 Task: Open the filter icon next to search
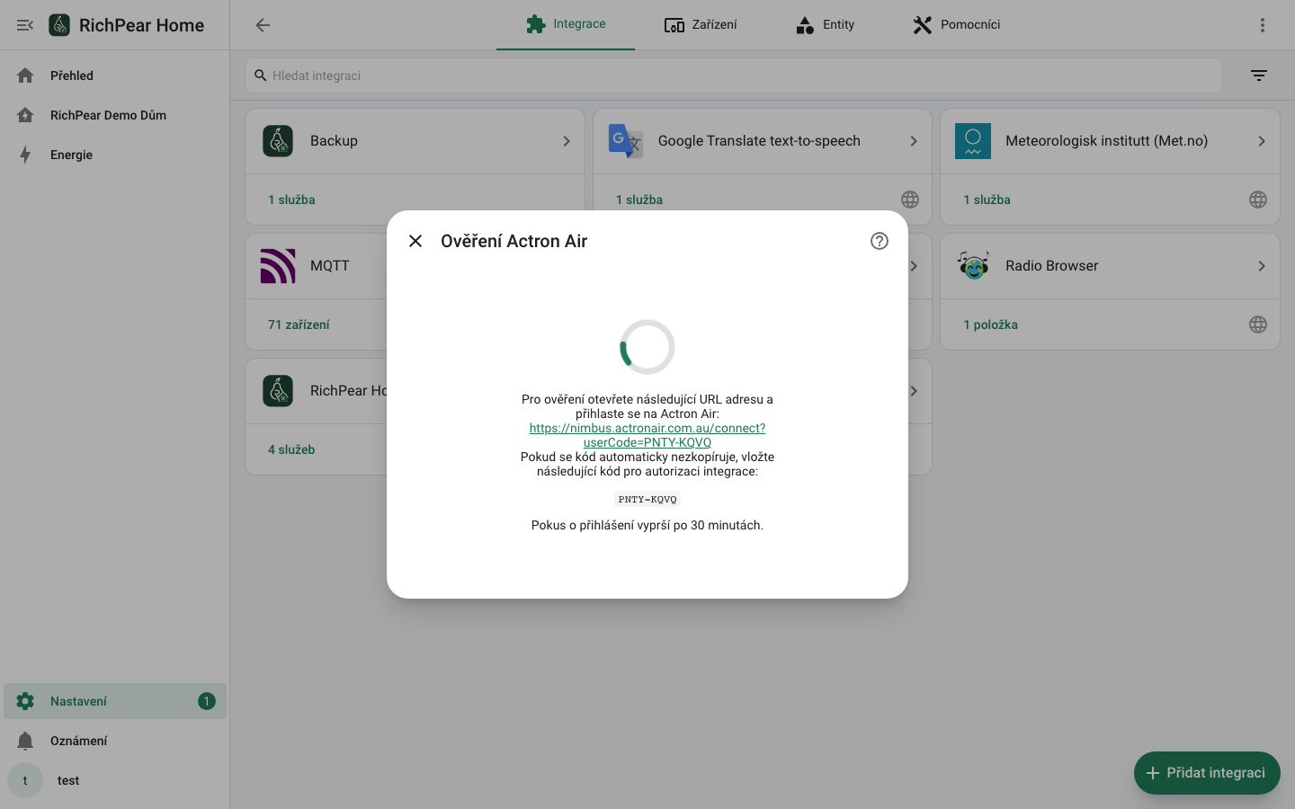pyautogui.click(x=1259, y=76)
